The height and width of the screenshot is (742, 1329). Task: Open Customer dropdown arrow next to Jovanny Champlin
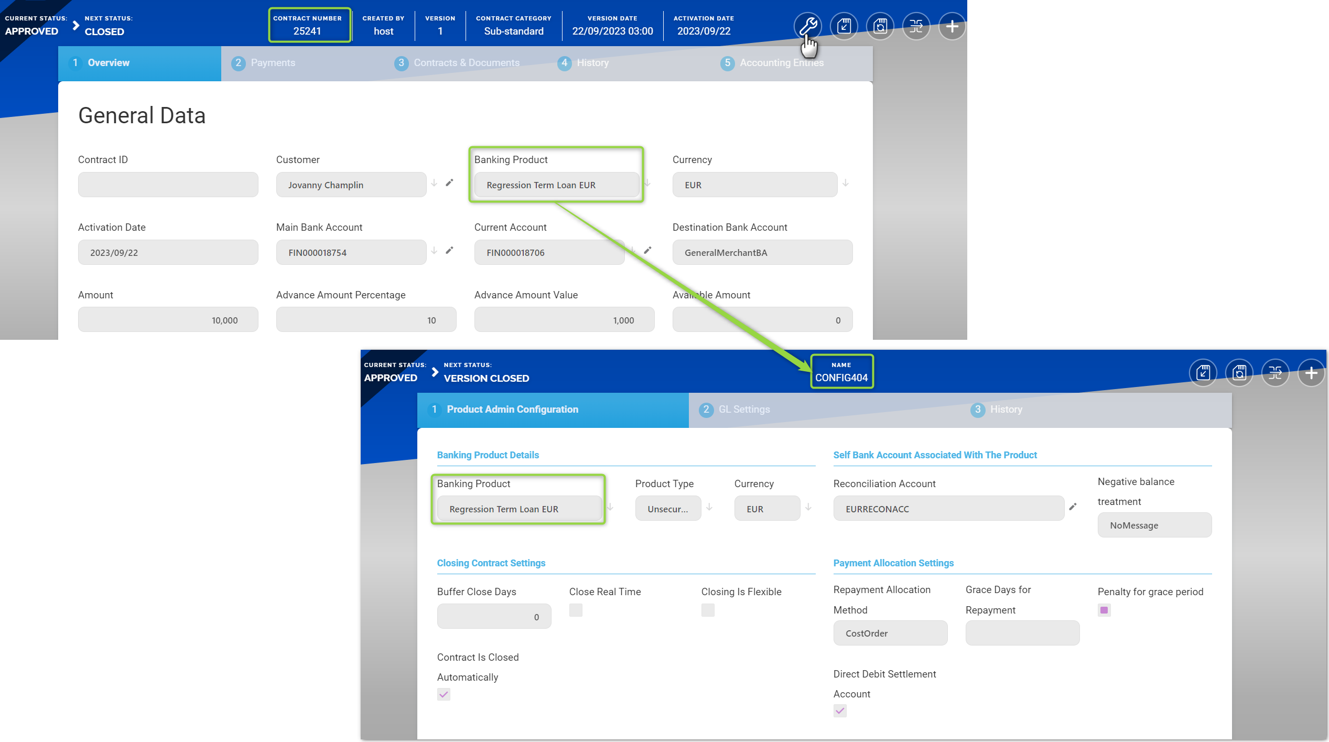pyautogui.click(x=434, y=183)
